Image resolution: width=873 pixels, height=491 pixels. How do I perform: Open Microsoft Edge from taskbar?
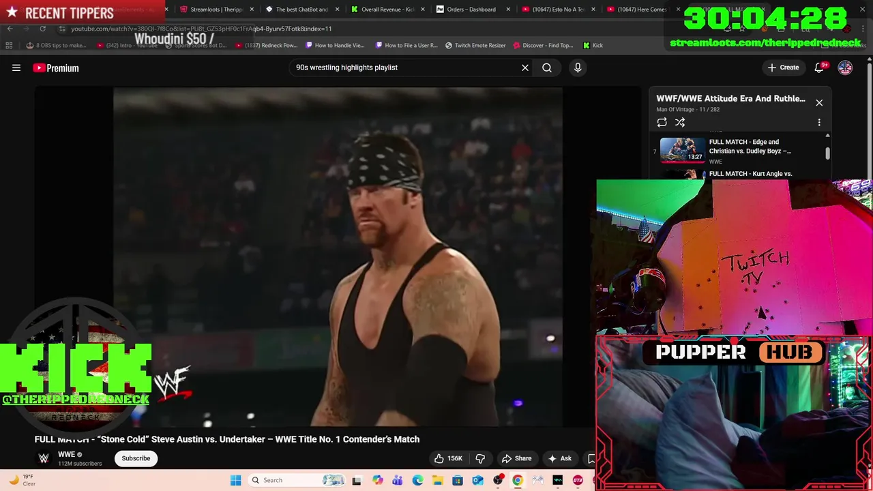(417, 481)
